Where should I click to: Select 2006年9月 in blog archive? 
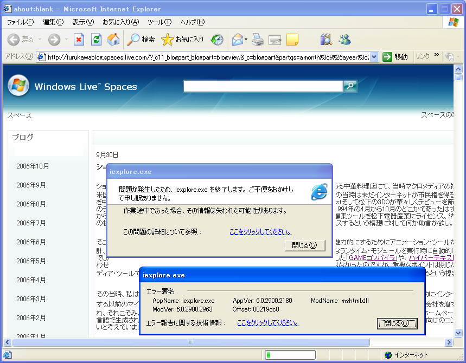31,185
